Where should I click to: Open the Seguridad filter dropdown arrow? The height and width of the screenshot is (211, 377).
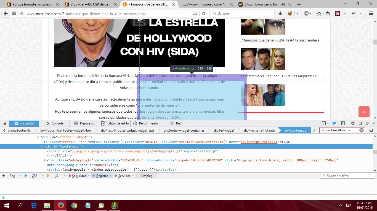(89, 176)
